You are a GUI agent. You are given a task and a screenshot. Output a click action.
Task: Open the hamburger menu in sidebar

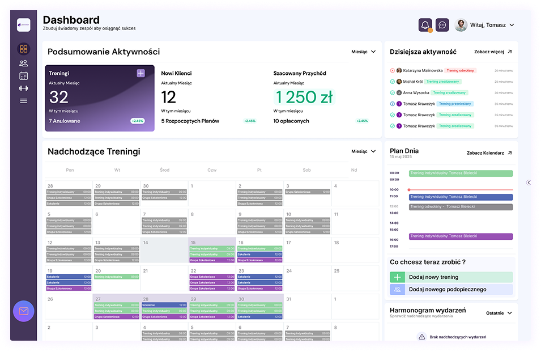[x=23, y=101]
